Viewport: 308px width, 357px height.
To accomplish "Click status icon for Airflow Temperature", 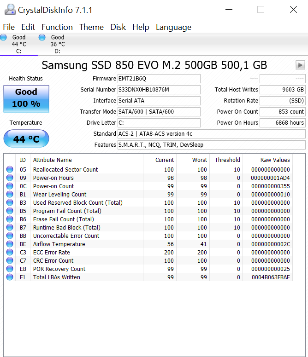I will 10,244.
